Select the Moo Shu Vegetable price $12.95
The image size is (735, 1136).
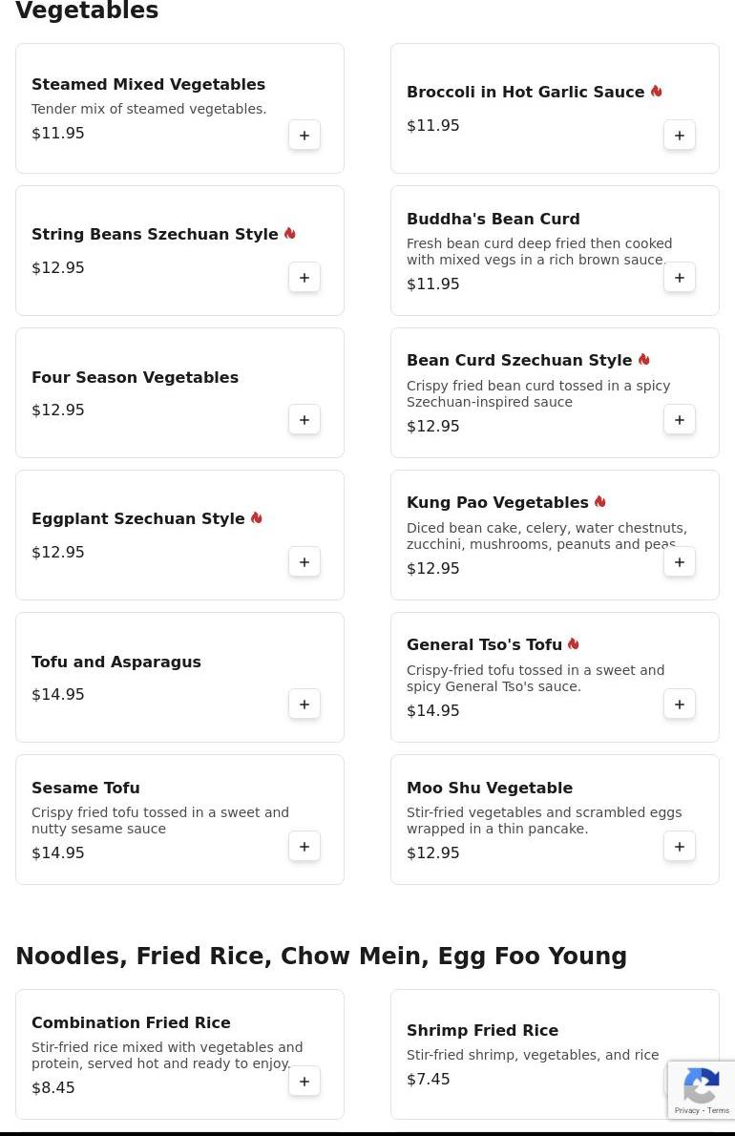[x=433, y=853]
